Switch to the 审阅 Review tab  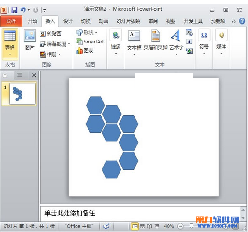pyautogui.click(x=153, y=21)
